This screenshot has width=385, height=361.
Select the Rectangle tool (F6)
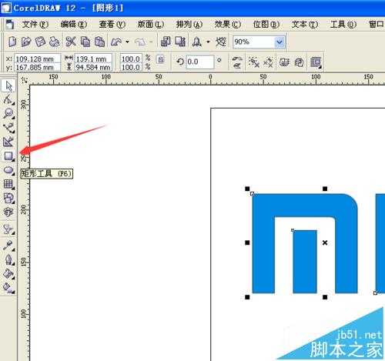click(x=8, y=155)
